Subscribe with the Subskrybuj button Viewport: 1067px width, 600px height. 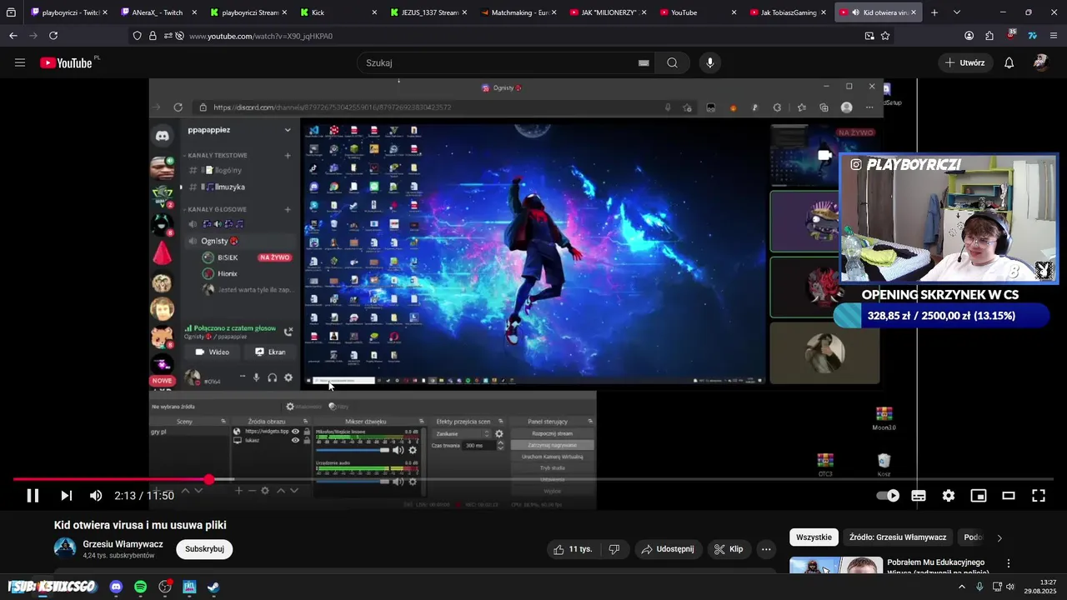coord(204,549)
